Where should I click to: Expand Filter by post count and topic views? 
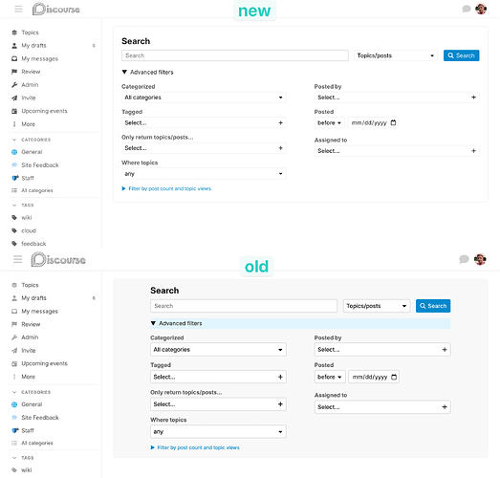(166, 188)
